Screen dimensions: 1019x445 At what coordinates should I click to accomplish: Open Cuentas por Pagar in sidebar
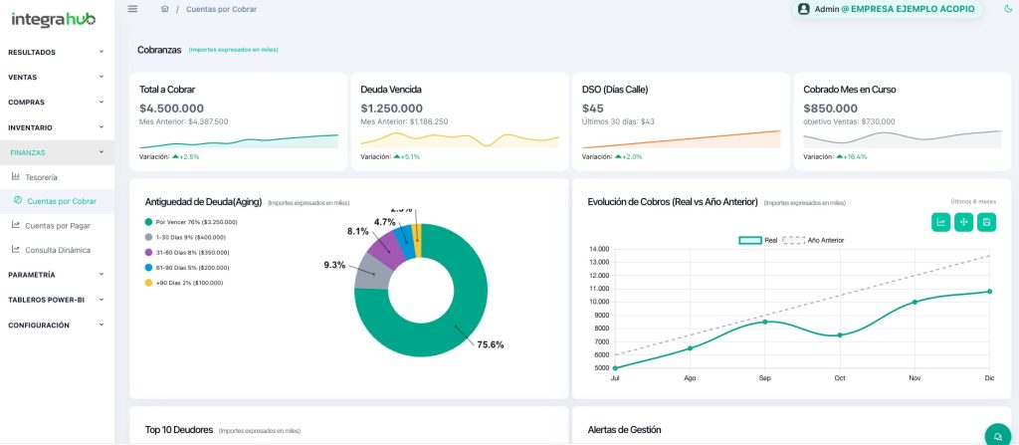click(x=57, y=225)
